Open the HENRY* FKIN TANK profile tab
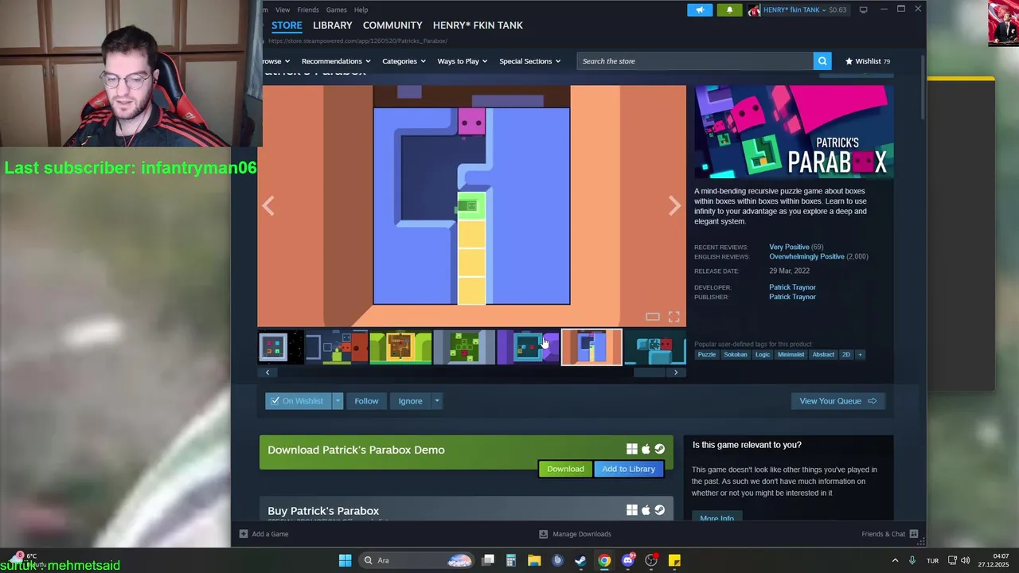 (478, 25)
